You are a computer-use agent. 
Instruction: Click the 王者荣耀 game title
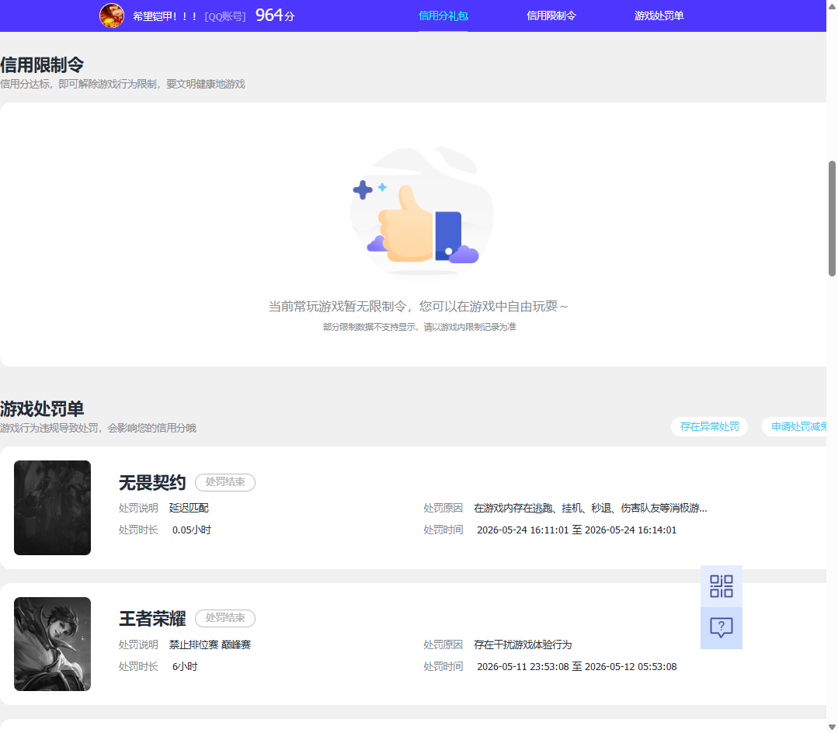(152, 619)
